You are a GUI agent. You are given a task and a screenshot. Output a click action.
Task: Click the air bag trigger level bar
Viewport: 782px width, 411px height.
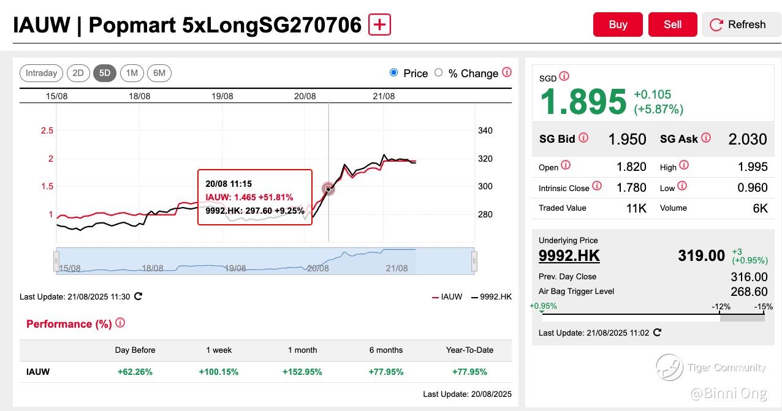coord(653,318)
